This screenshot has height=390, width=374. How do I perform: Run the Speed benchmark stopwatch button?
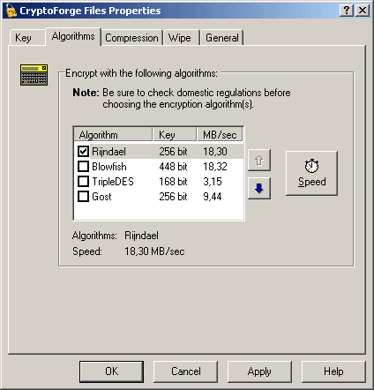click(x=311, y=173)
